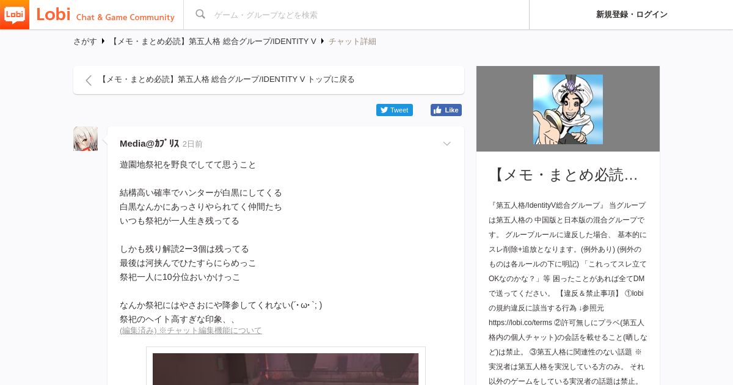The height and width of the screenshot is (385, 733).
Task: Click the orange Lobi logo icon
Action: [x=15, y=15]
